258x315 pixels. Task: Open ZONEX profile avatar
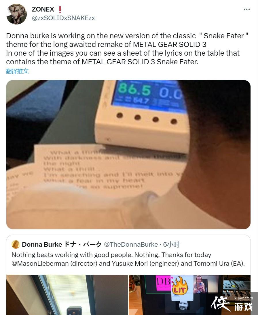click(x=16, y=14)
